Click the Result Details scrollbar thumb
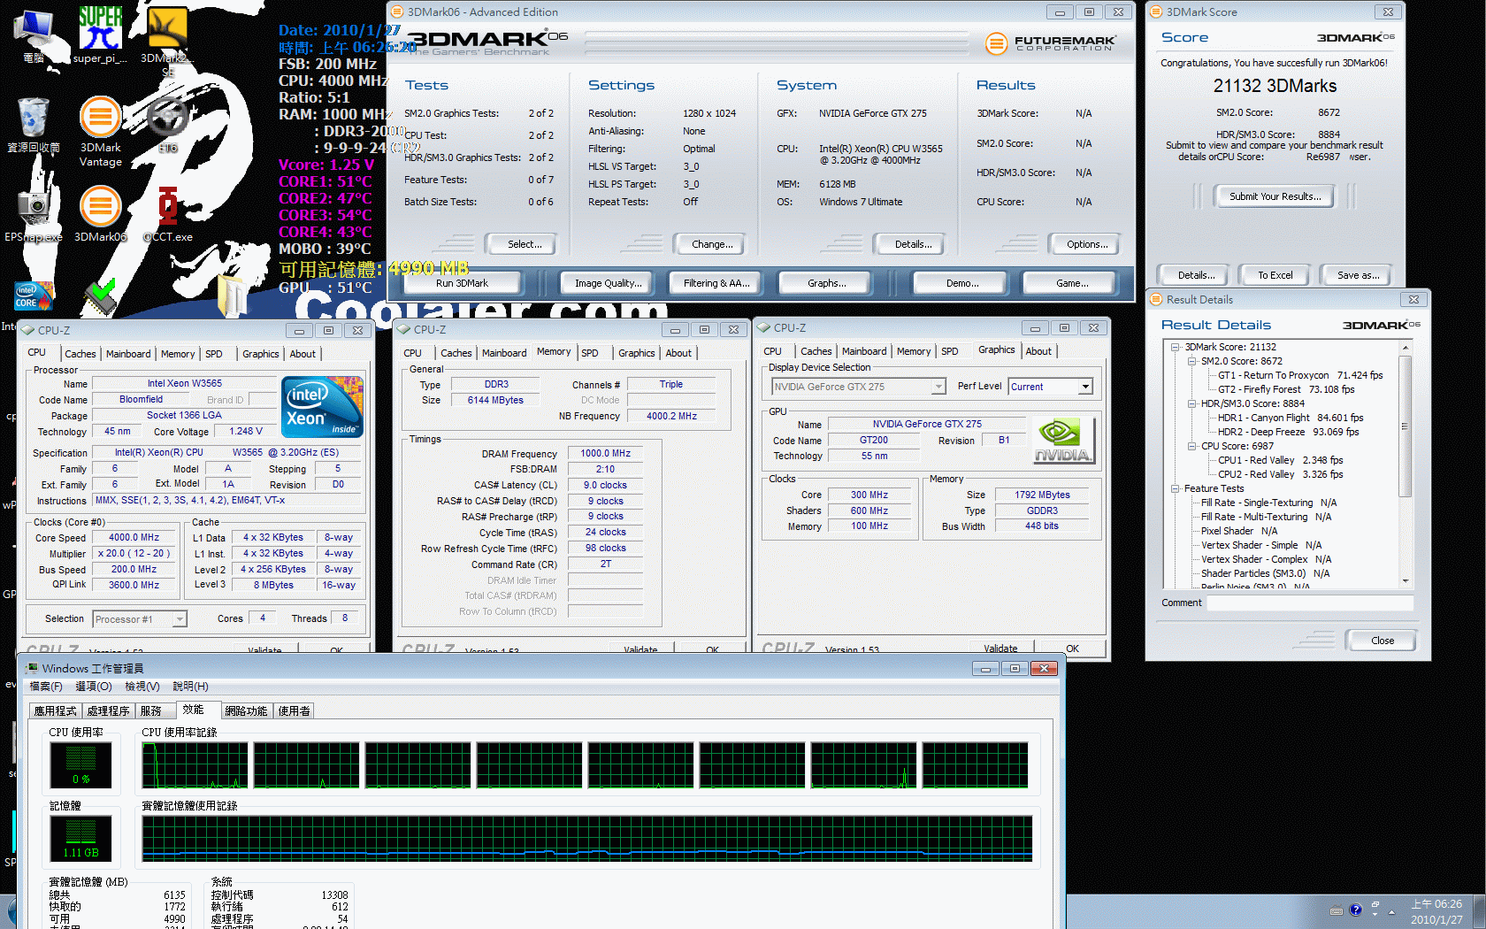Screen dimensions: 1486x929 point(1406,426)
